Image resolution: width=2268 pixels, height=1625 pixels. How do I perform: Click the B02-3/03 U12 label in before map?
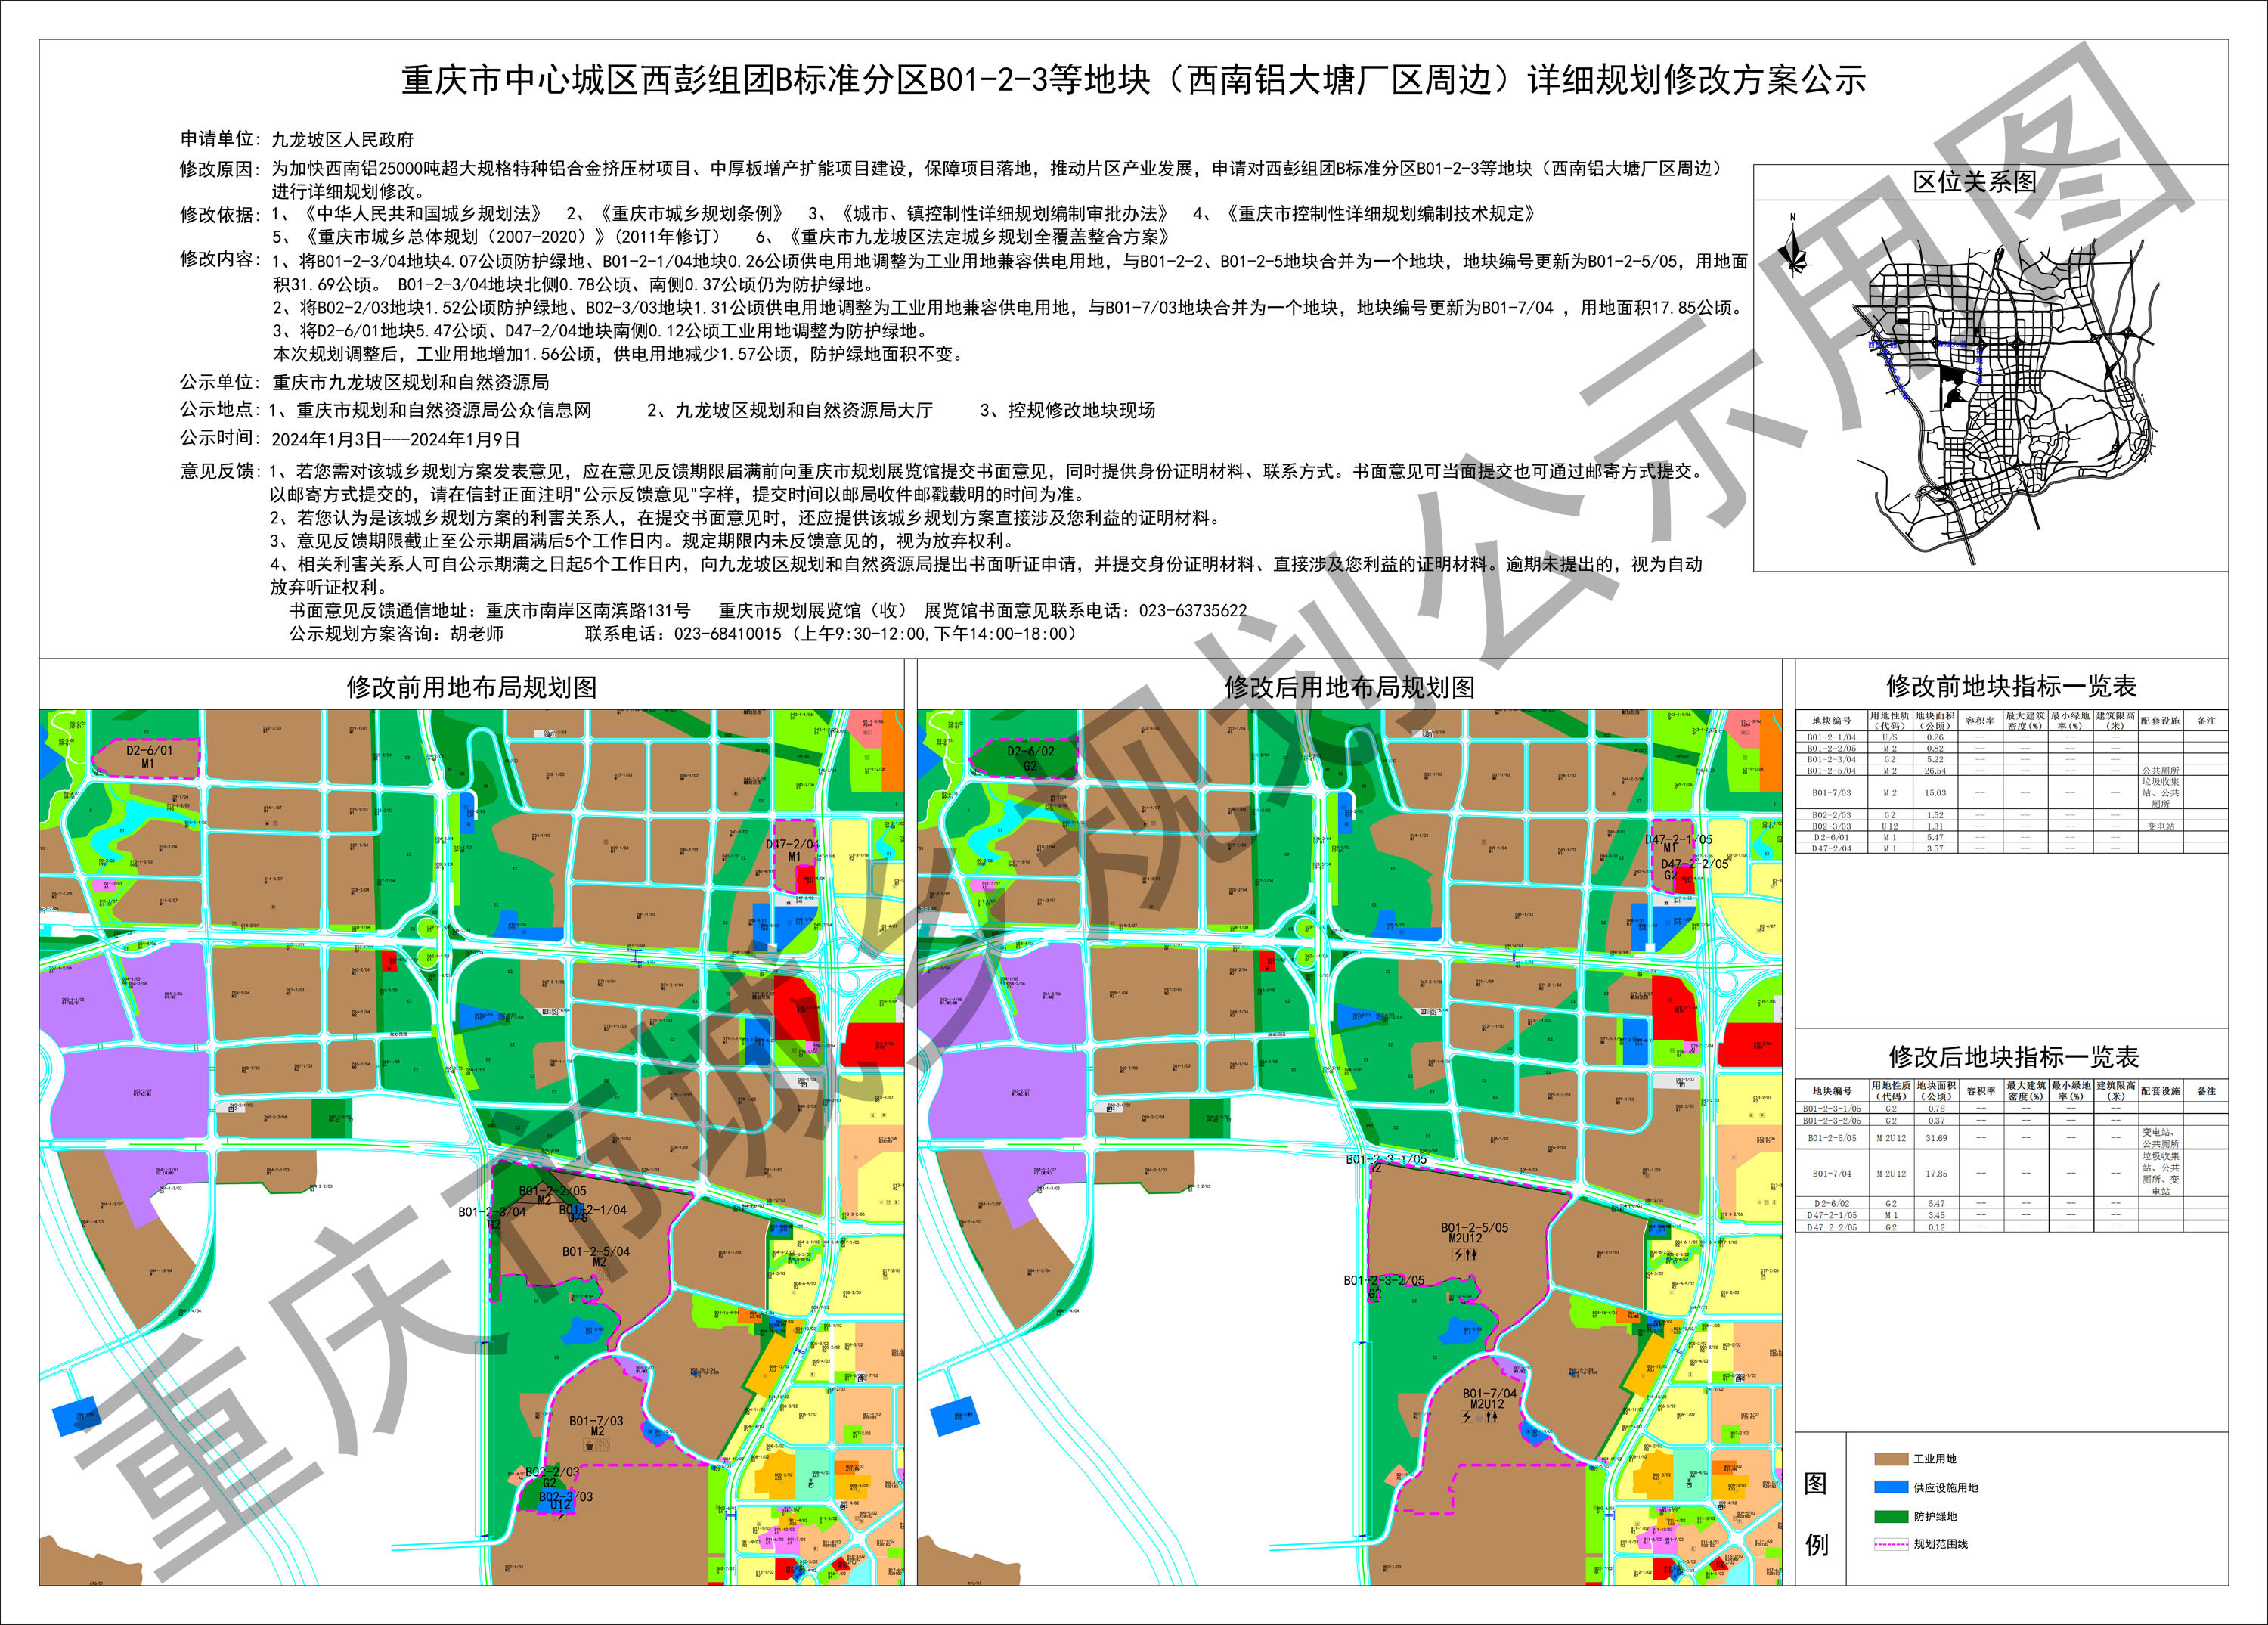point(565,1502)
